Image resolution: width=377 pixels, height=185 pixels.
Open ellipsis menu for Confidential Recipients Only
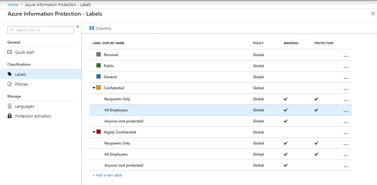tap(346, 100)
